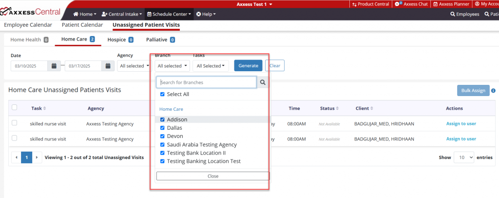Uncheck the Addison branch
Viewport: 499px width, 198px height.
(x=162, y=119)
